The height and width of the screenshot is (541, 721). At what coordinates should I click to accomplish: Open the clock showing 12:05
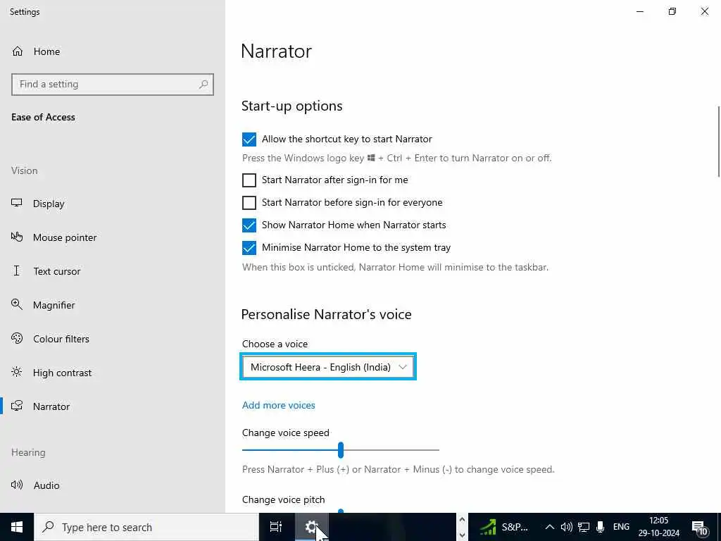tap(658, 527)
